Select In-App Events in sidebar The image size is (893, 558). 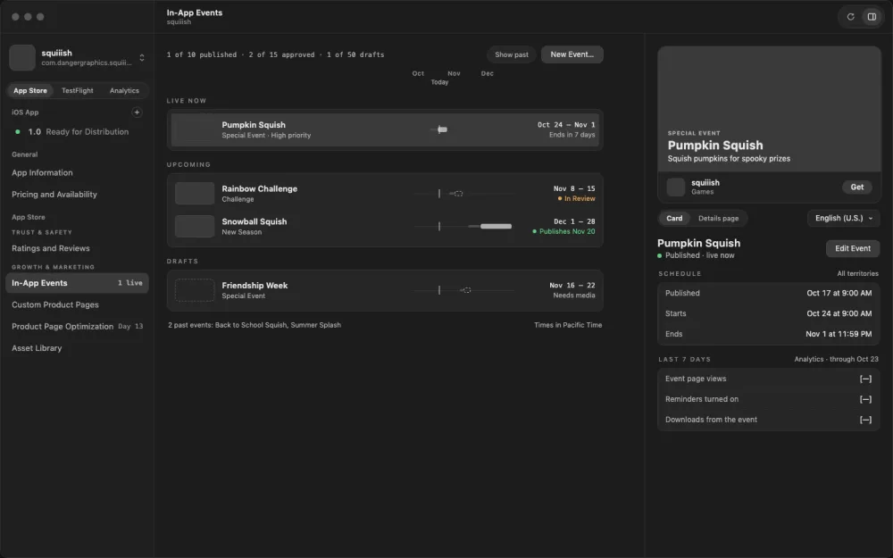77,283
